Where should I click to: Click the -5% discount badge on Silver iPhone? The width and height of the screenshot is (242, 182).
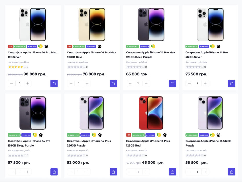(10, 46)
